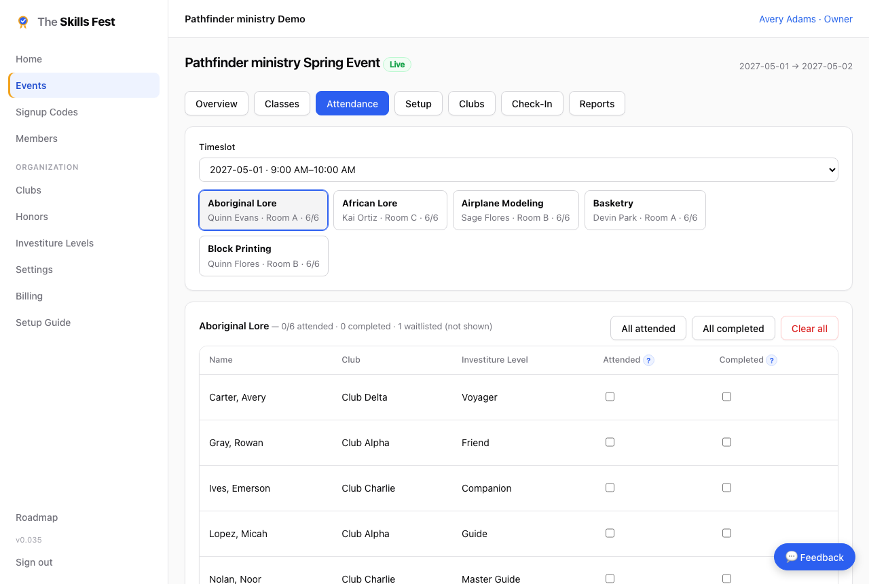The image size is (869, 584).
Task: Click the All attended button
Action: click(648, 328)
